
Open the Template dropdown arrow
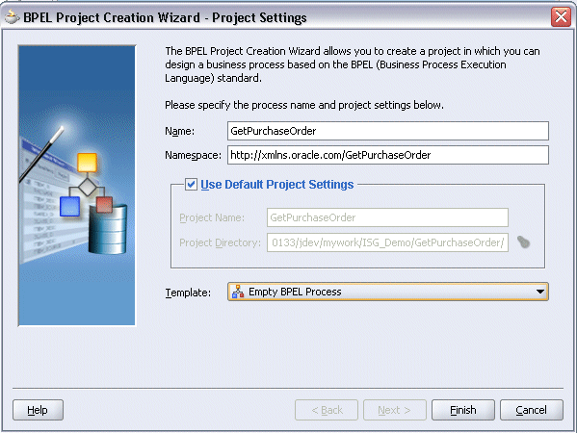539,292
